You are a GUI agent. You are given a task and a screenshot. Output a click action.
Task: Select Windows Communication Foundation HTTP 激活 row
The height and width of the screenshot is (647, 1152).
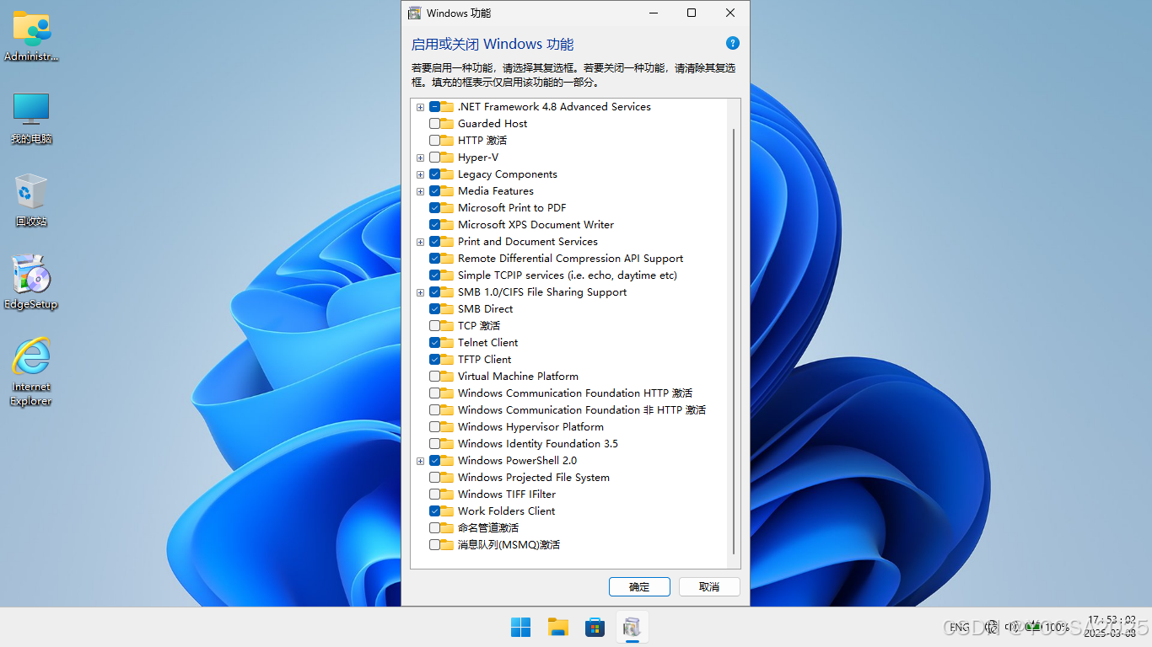point(574,393)
